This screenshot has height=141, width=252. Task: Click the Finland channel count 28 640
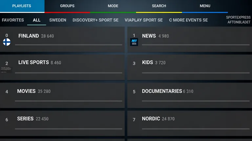47,36
